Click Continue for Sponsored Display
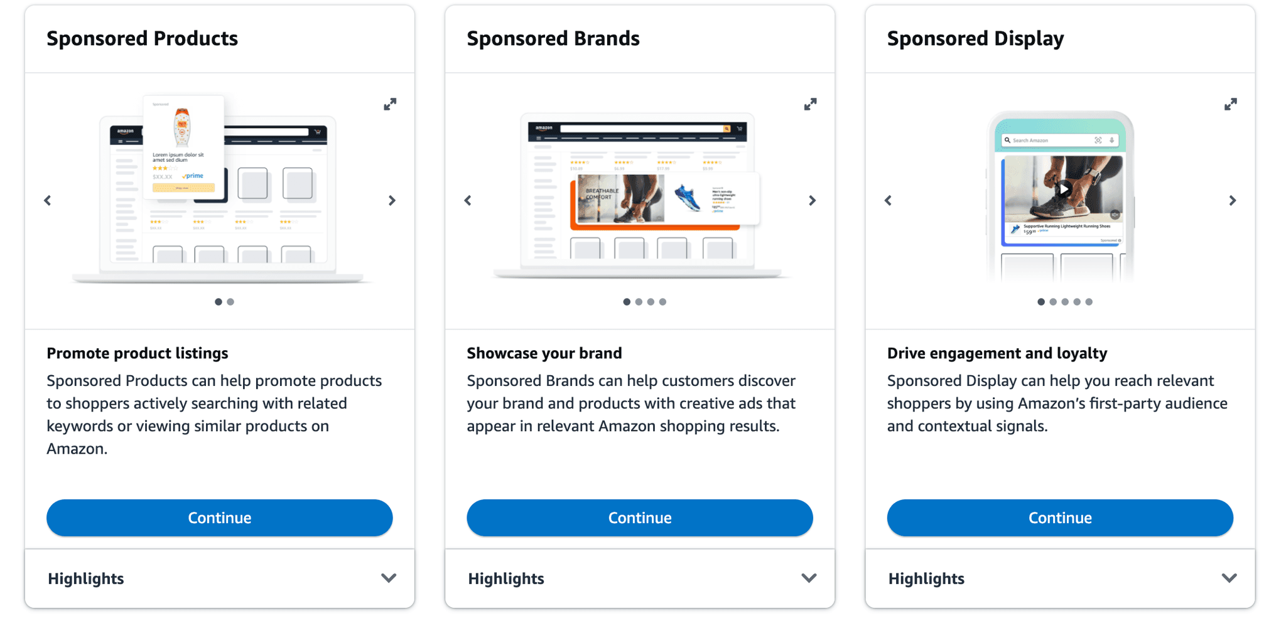1286x618 pixels. click(1059, 518)
